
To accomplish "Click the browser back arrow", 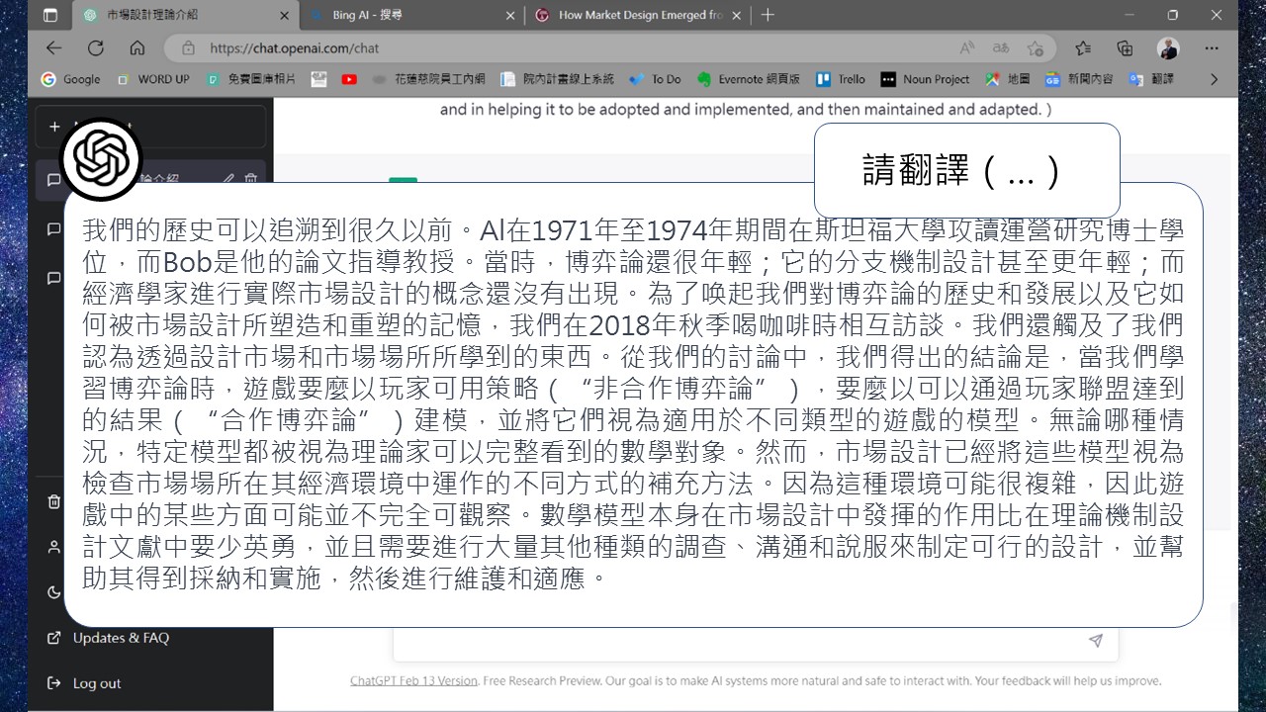I will (53, 47).
